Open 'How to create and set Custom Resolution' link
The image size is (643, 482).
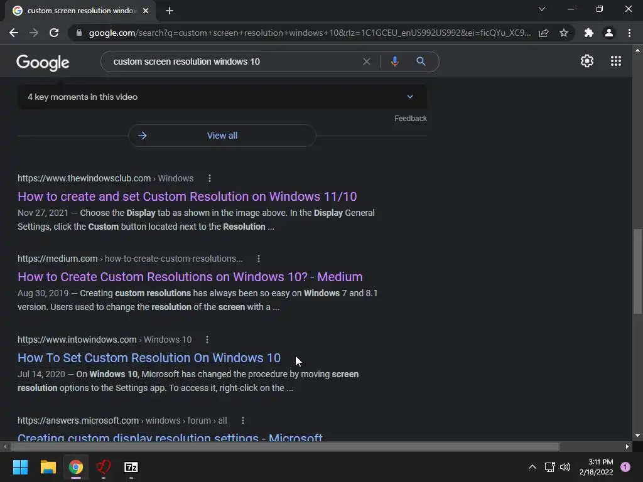click(187, 196)
